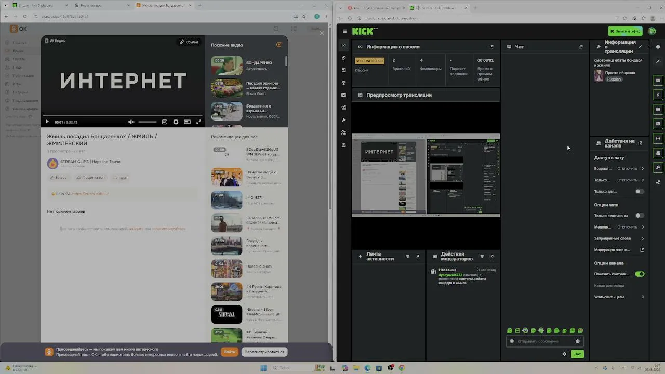
Task: Click the MISCONFIGURED session badge
Action: coord(369,61)
